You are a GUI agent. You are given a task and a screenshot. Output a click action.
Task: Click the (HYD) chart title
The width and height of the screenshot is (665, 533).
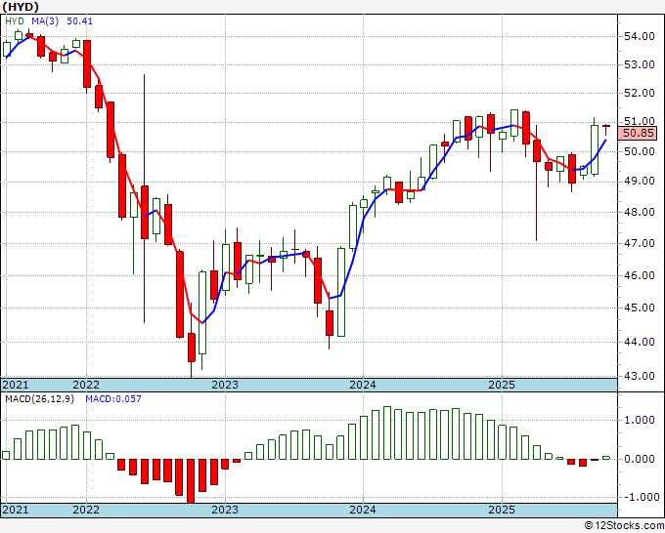click(x=21, y=7)
